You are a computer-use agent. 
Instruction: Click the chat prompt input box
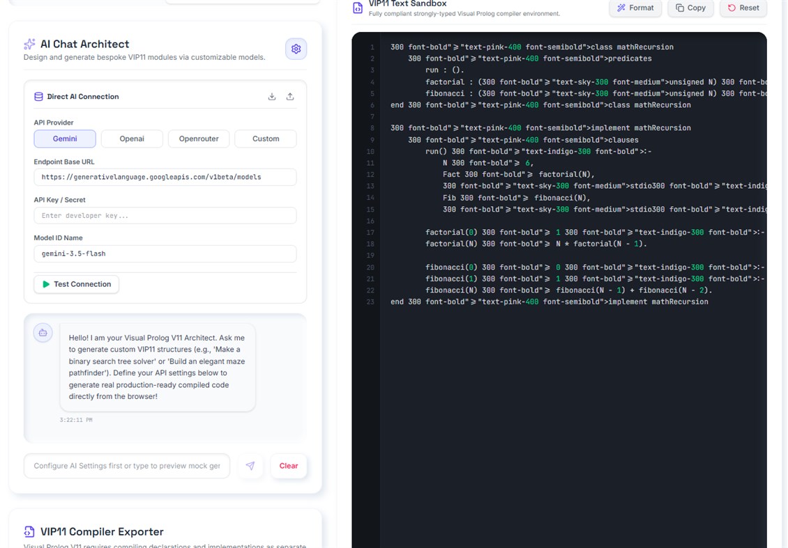coord(127,466)
